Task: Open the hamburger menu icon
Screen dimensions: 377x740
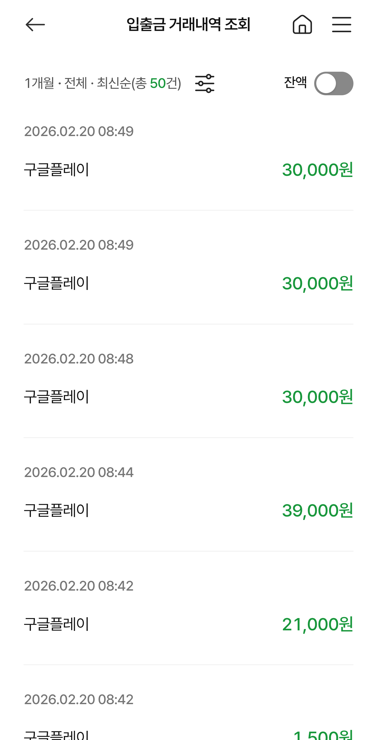Action: (x=341, y=25)
